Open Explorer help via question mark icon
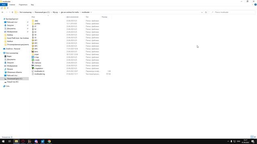 [x=255, y=4]
